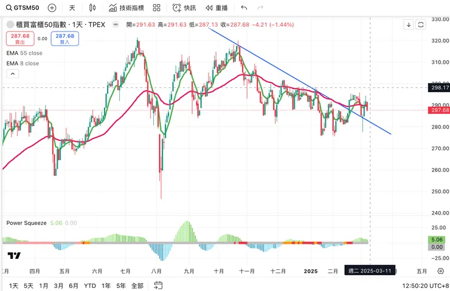Viewport: 450px width, 291px height.
Task: Click the 賣出 sell price button
Action: tap(20, 39)
